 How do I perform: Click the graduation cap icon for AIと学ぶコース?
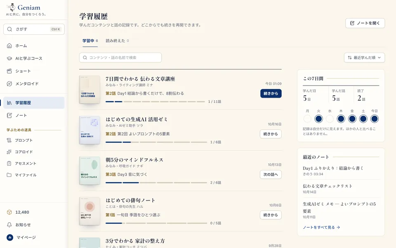coord(9,58)
